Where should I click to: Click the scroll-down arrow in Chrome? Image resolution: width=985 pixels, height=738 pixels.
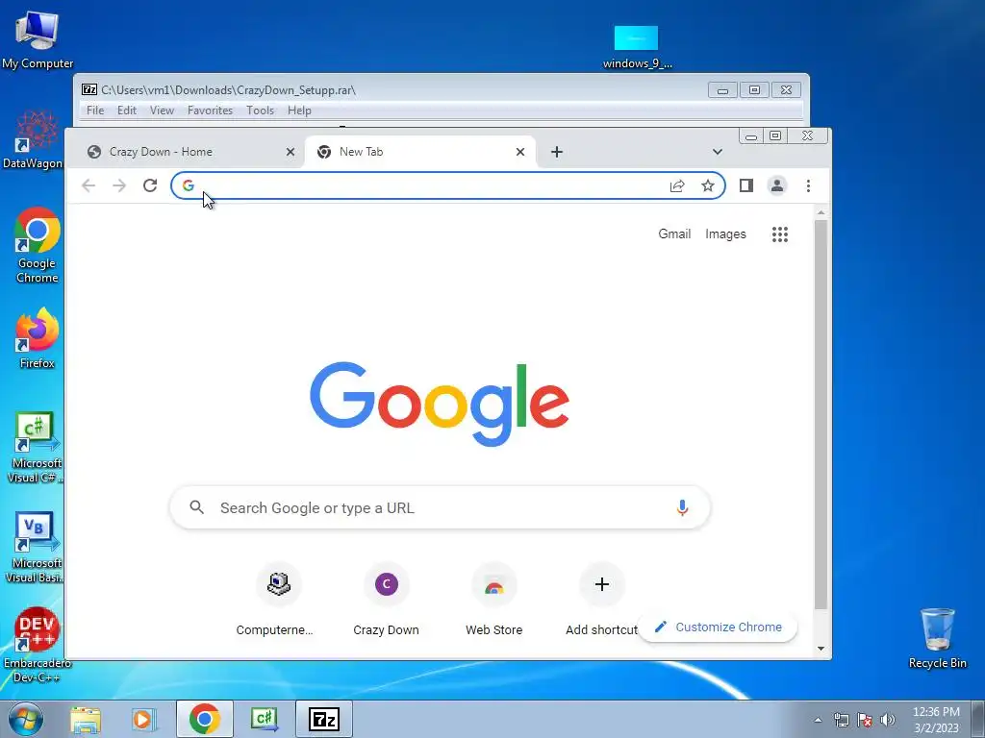click(821, 649)
